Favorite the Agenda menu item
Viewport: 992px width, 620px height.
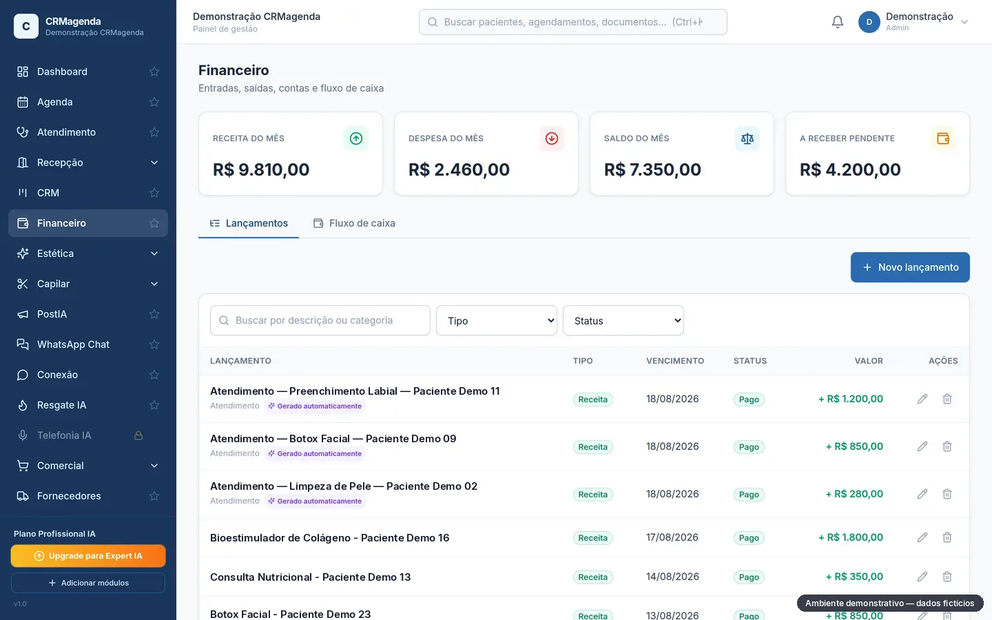[154, 102]
